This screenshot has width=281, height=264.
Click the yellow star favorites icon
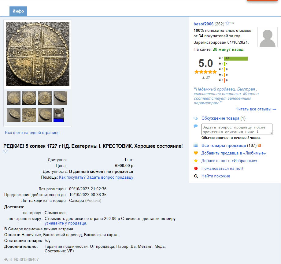click(x=196, y=161)
